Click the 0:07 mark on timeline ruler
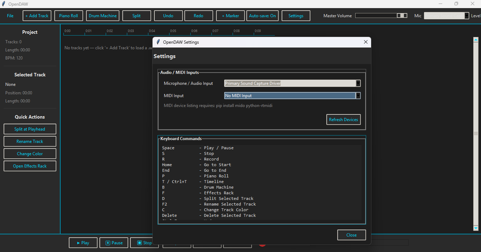481x252 pixels. (x=215, y=31)
